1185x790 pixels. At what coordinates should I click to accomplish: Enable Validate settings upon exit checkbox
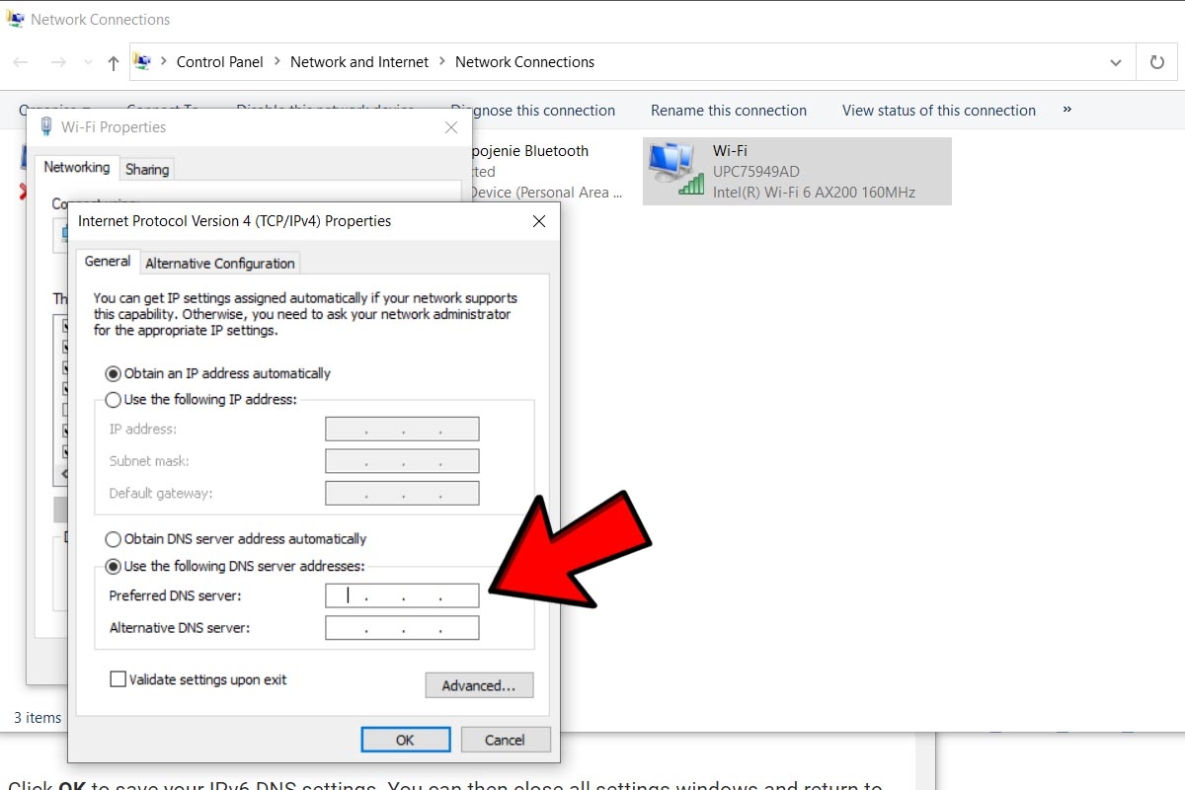click(x=118, y=679)
